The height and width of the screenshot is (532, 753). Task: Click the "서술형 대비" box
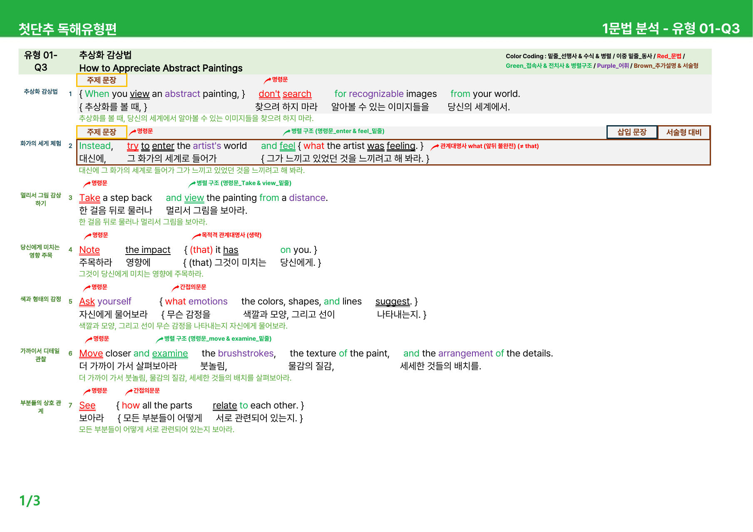[x=684, y=132]
